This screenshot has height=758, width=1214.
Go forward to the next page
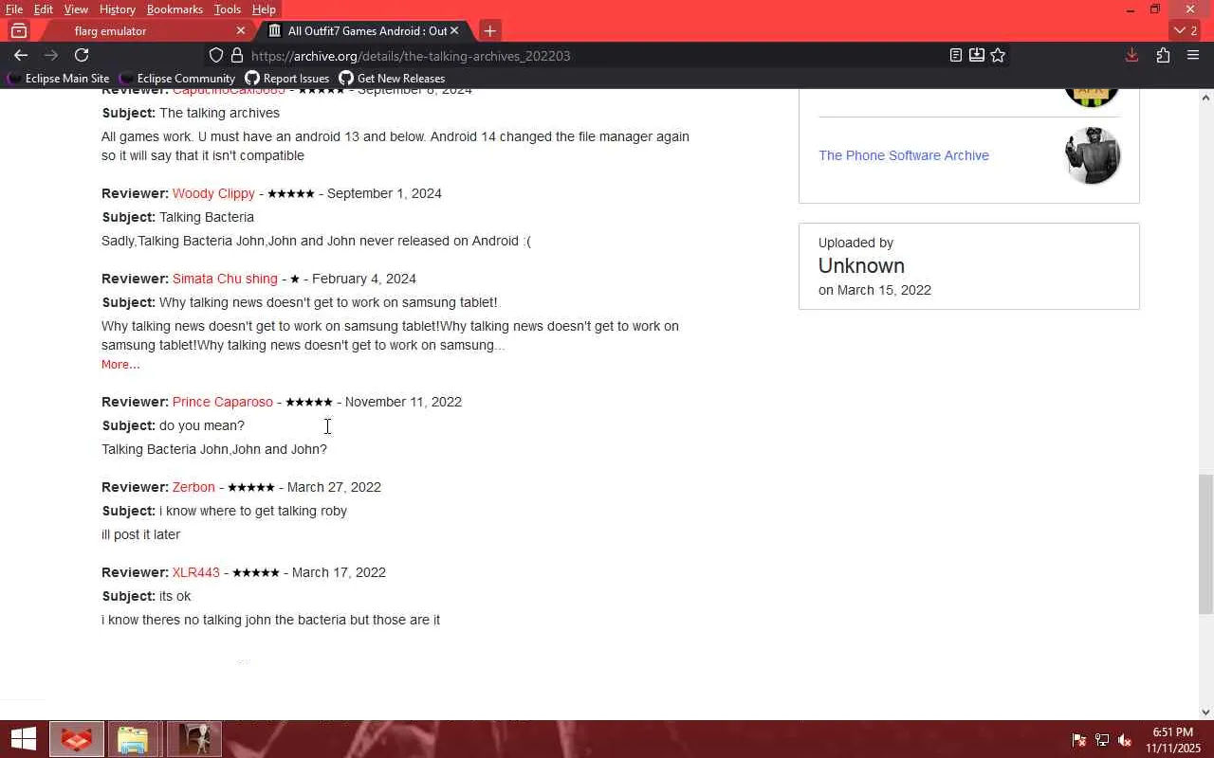click(51, 55)
